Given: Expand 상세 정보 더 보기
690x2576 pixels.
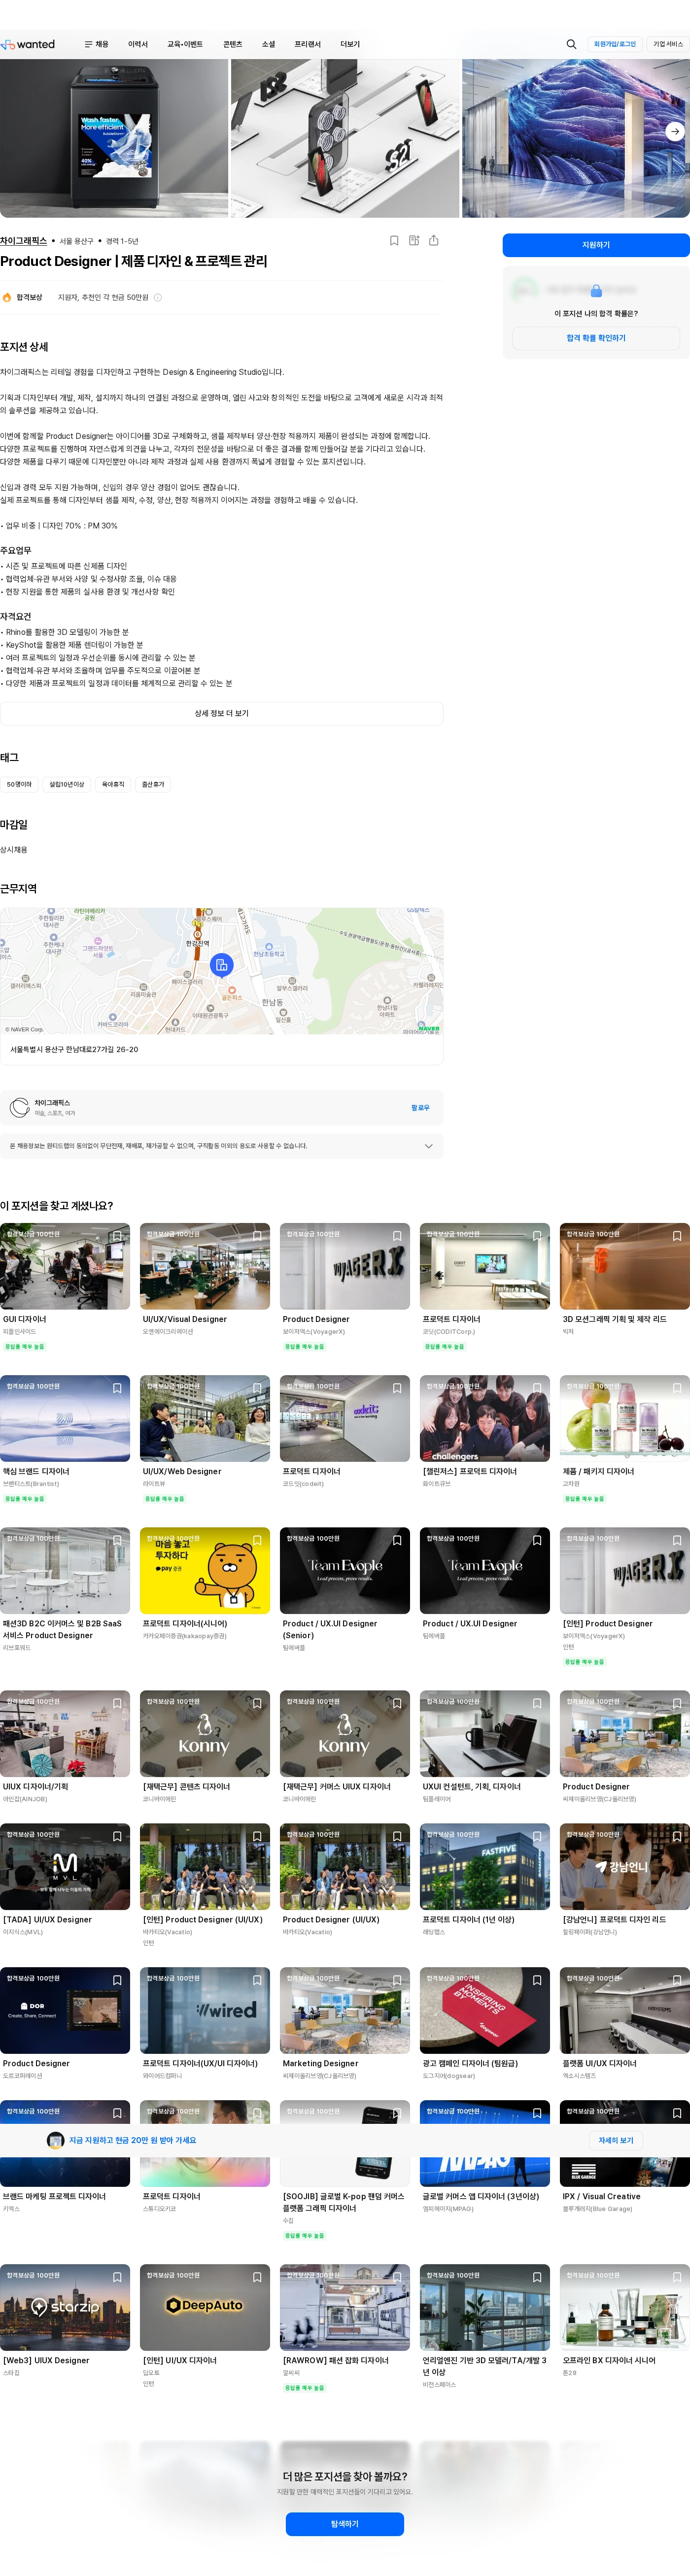Looking at the screenshot, I should [x=222, y=713].
